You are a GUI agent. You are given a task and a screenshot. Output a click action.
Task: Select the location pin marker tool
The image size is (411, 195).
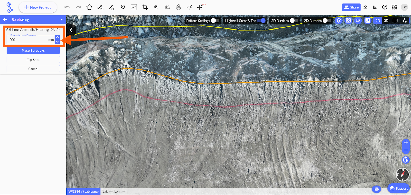pos(123,7)
